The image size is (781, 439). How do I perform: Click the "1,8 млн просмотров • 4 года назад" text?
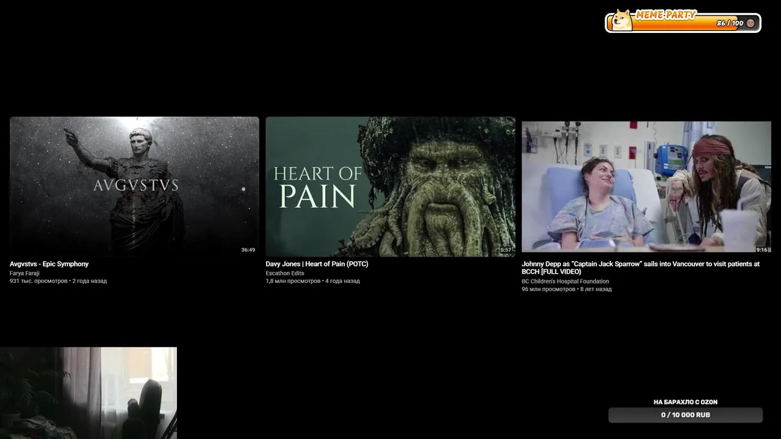click(x=312, y=281)
